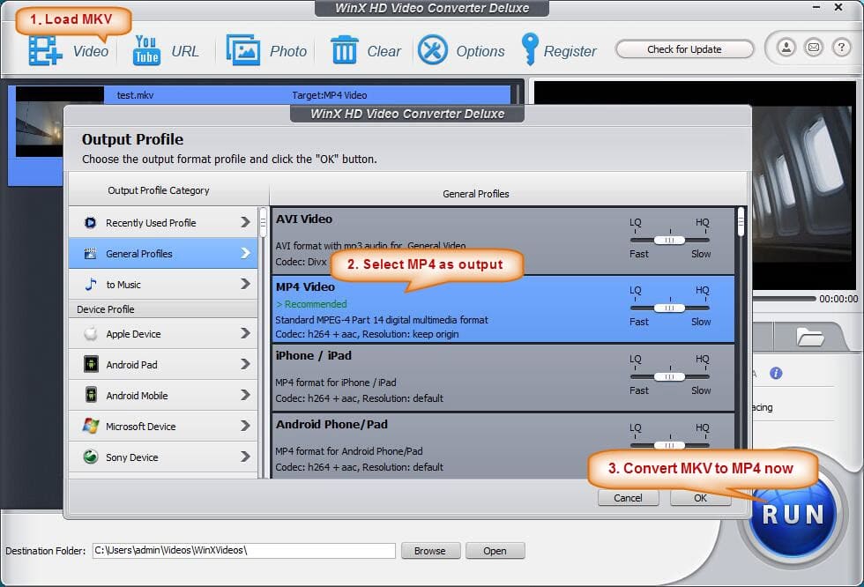Screen dimensions: 864x587
Task: Expand to Music chevron
Action: pyautogui.click(x=245, y=284)
